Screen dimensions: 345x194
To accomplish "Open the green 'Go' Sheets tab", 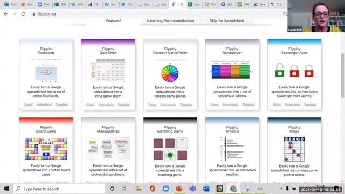I will pyautogui.click(x=194, y=4).
